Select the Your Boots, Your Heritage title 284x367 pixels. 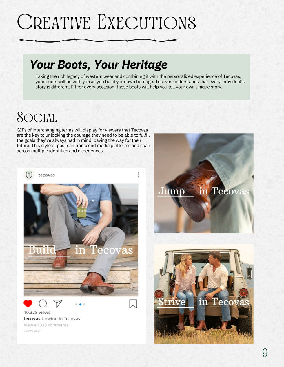(99, 65)
